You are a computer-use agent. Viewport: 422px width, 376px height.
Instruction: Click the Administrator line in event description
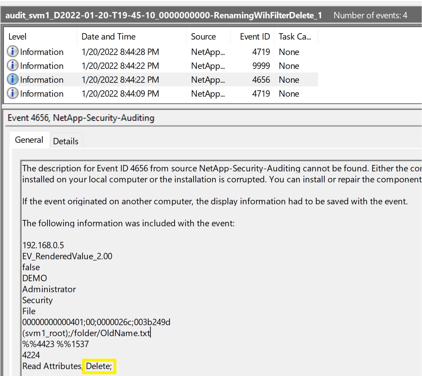(49, 289)
